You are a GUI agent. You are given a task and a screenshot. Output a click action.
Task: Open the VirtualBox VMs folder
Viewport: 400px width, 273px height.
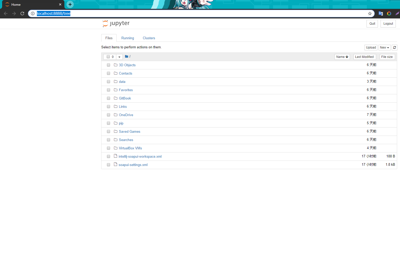tap(130, 148)
